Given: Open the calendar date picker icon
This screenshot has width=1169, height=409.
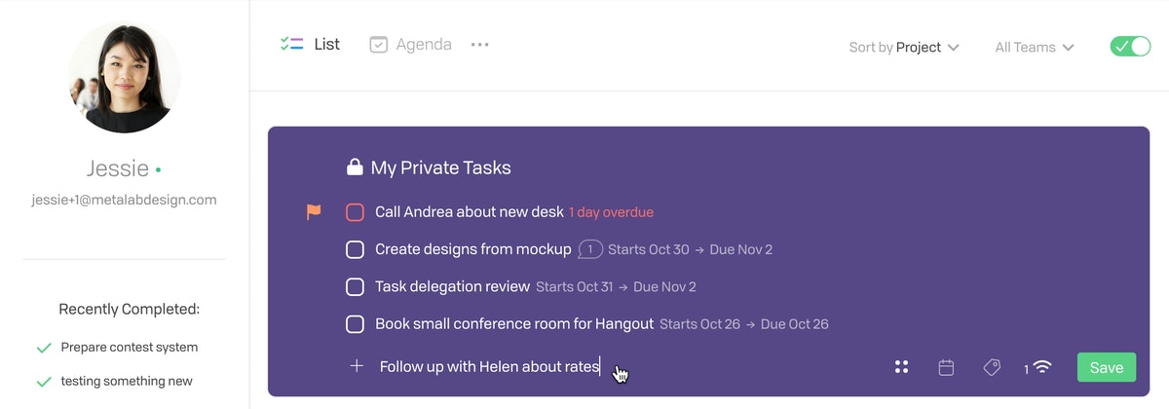Looking at the screenshot, I should click(946, 367).
